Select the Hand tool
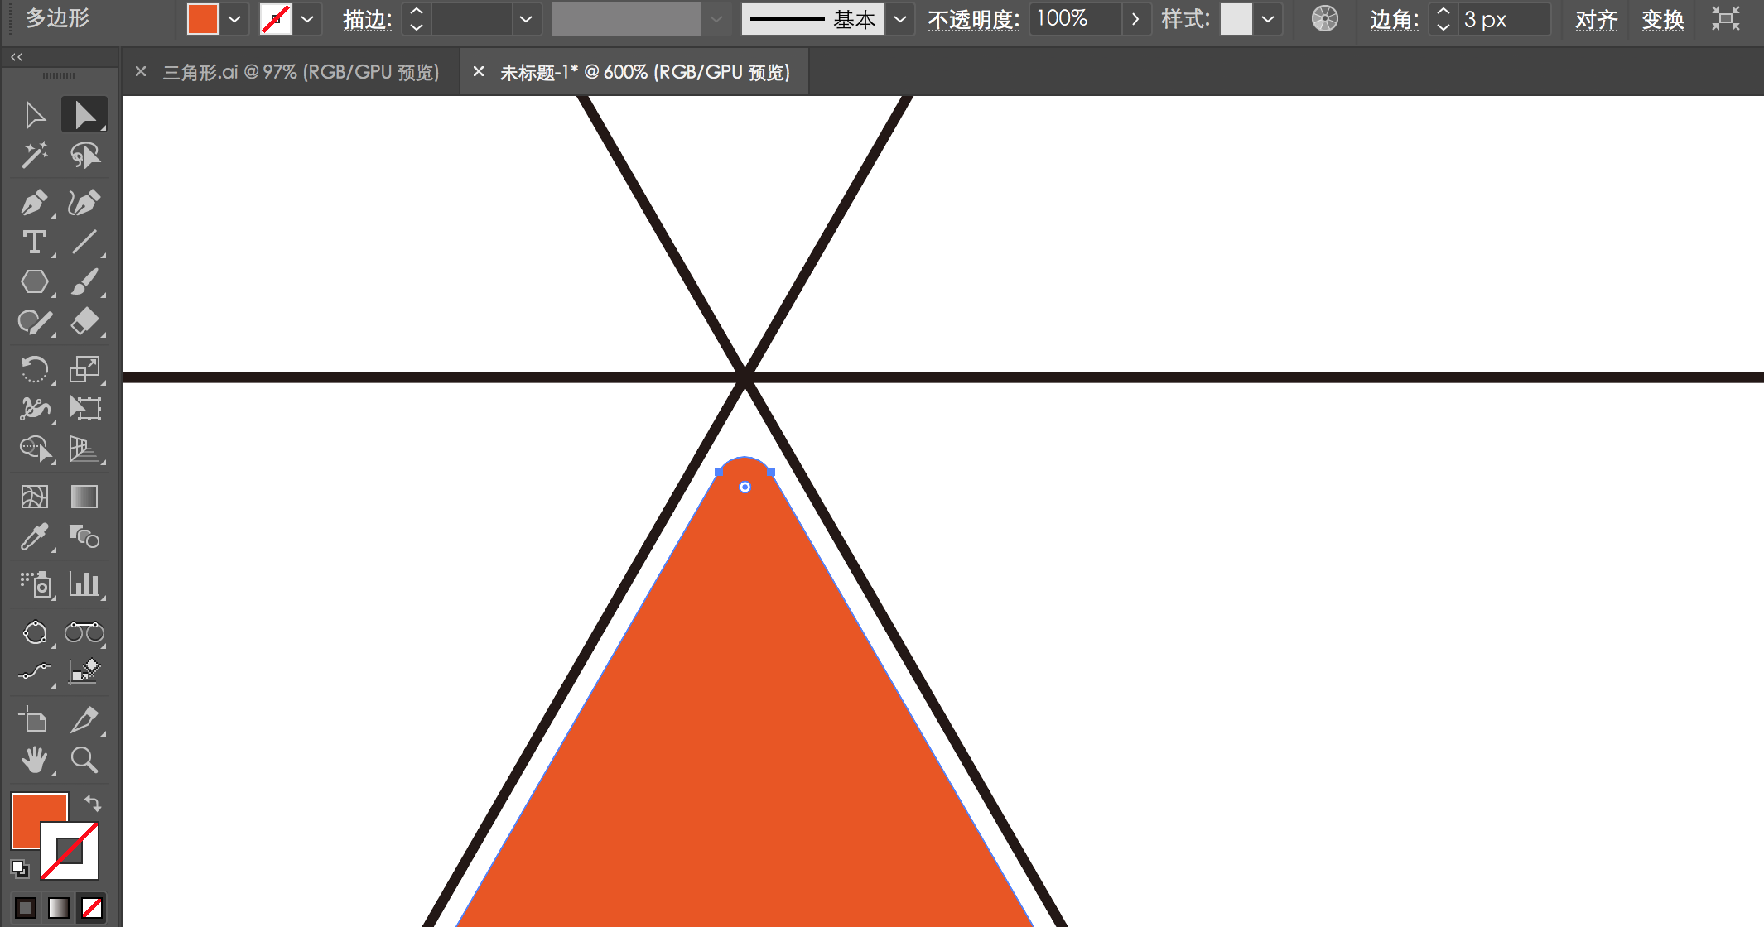1764x927 pixels. (x=34, y=760)
